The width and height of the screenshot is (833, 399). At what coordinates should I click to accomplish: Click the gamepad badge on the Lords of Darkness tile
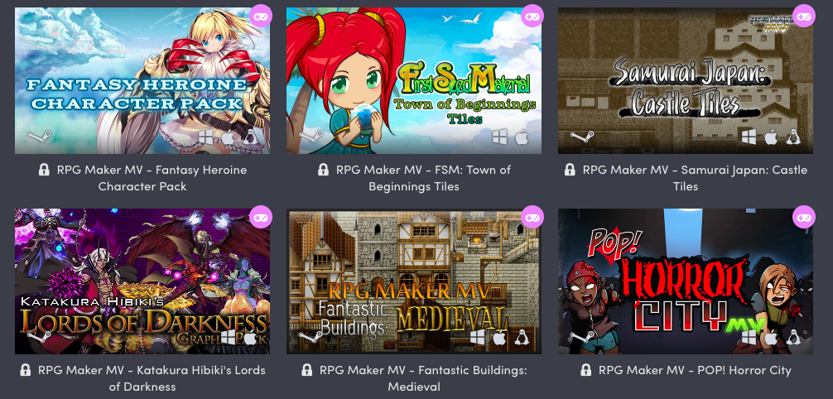pos(261,217)
